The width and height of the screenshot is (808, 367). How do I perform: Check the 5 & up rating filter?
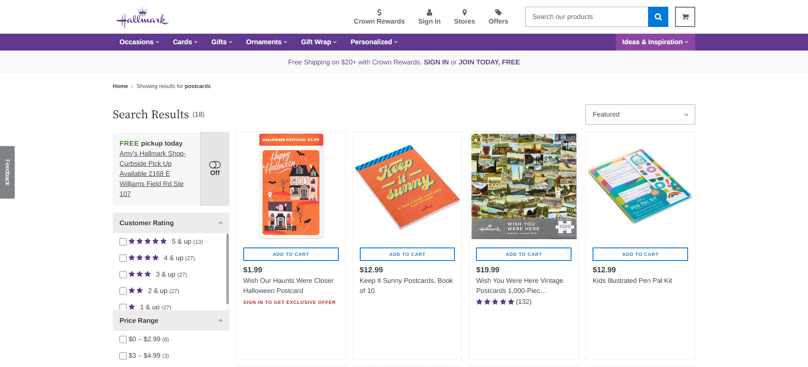123,242
